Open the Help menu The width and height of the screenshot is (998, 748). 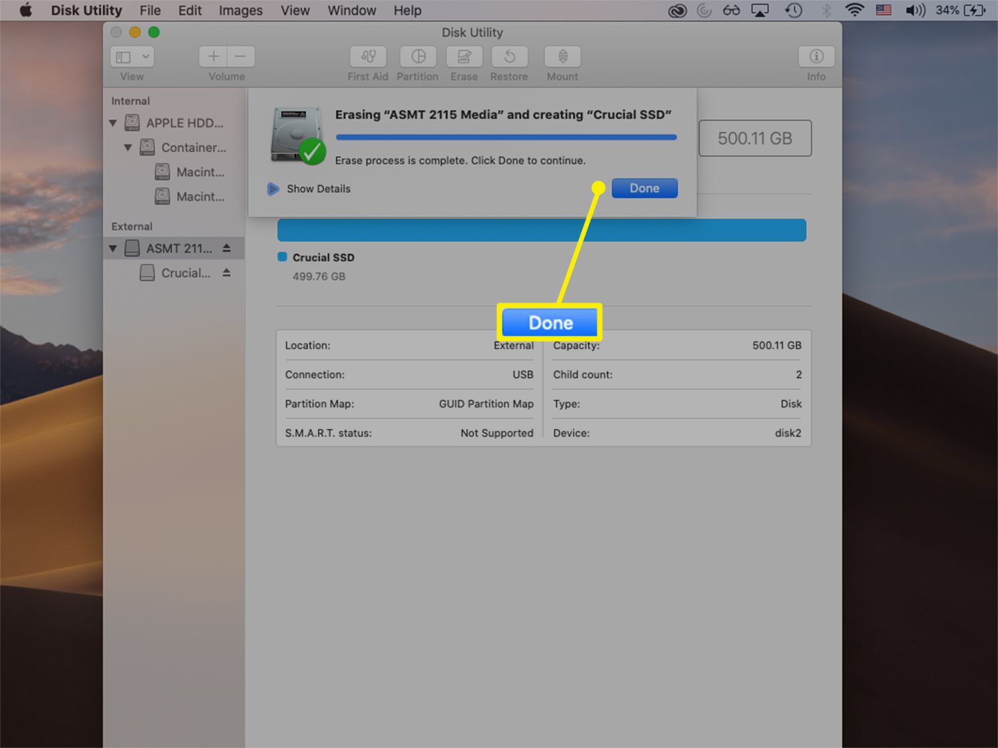[407, 11]
